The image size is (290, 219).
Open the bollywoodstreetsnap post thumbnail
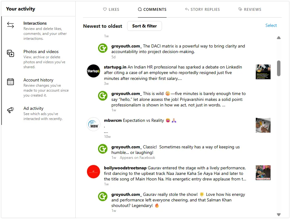263,173
